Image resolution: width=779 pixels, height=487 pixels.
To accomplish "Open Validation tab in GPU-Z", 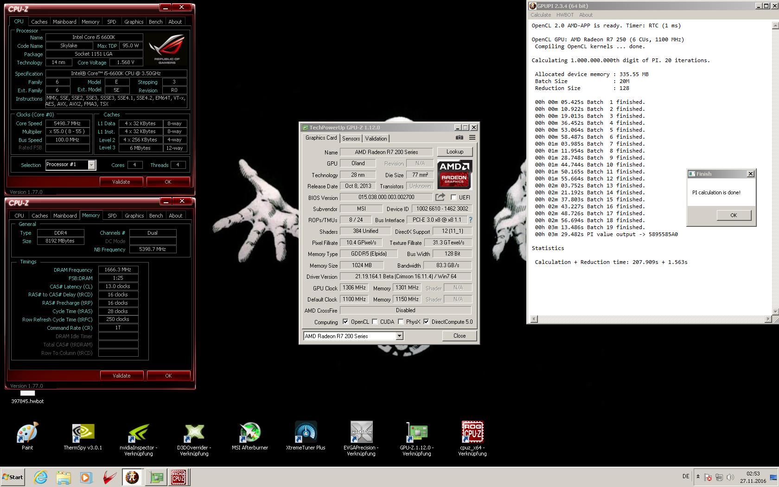I will (376, 139).
